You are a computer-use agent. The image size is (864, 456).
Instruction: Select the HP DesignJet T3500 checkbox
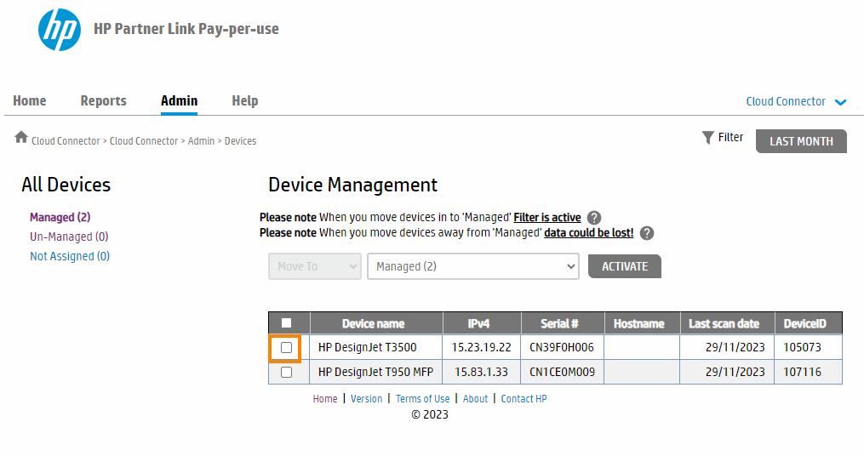coord(286,347)
